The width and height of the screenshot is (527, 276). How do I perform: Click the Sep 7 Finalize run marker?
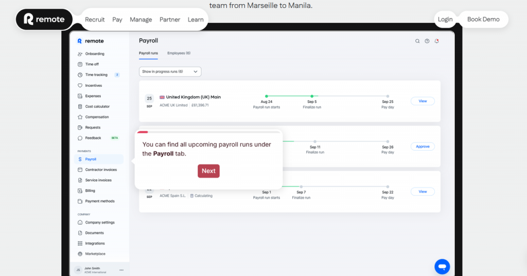click(301, 187)
